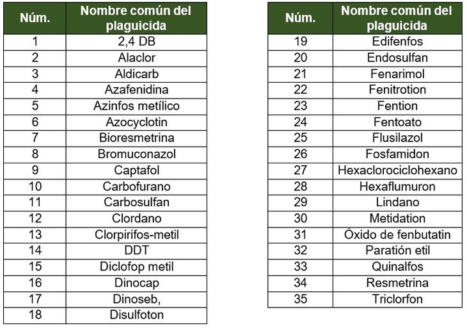Select the Azinfos metílico row name
Screen dimensions: 467x328
(x=136, y=106)
